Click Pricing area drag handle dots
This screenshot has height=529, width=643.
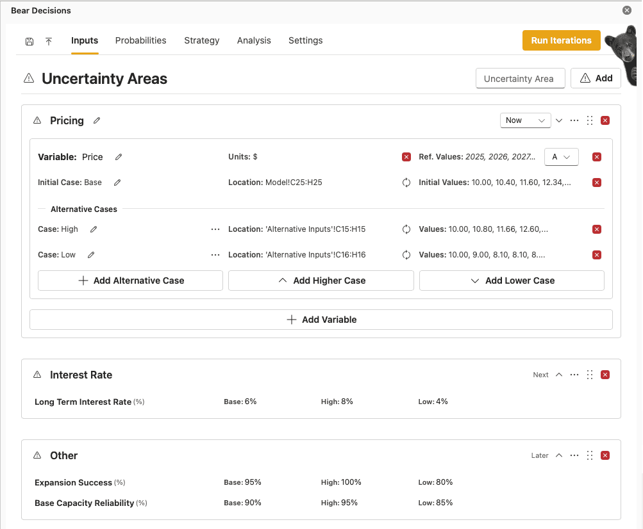click(x=590, y=120)
